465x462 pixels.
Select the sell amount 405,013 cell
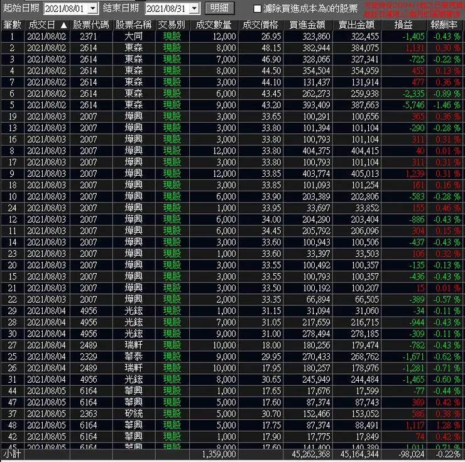(357, 174)
